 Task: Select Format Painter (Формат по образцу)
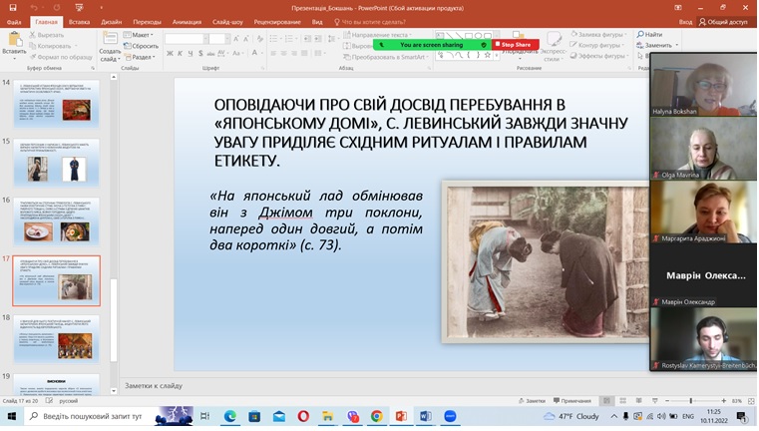61,57
